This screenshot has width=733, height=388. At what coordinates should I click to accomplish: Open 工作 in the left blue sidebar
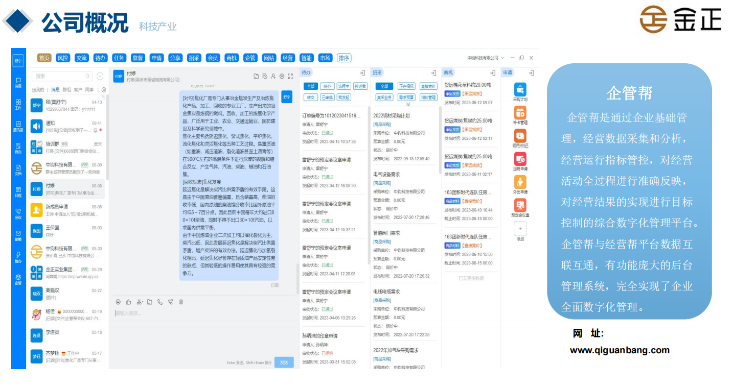coord(18,105)
